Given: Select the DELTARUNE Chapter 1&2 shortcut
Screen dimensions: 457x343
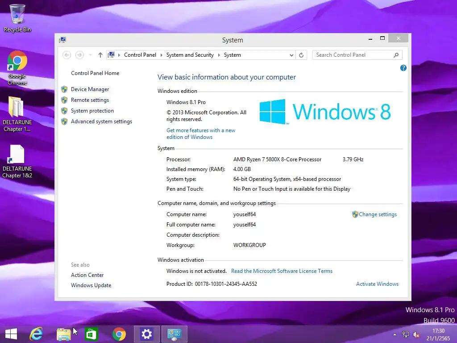Looking at the screenshot, I should (x=17, y=161).
